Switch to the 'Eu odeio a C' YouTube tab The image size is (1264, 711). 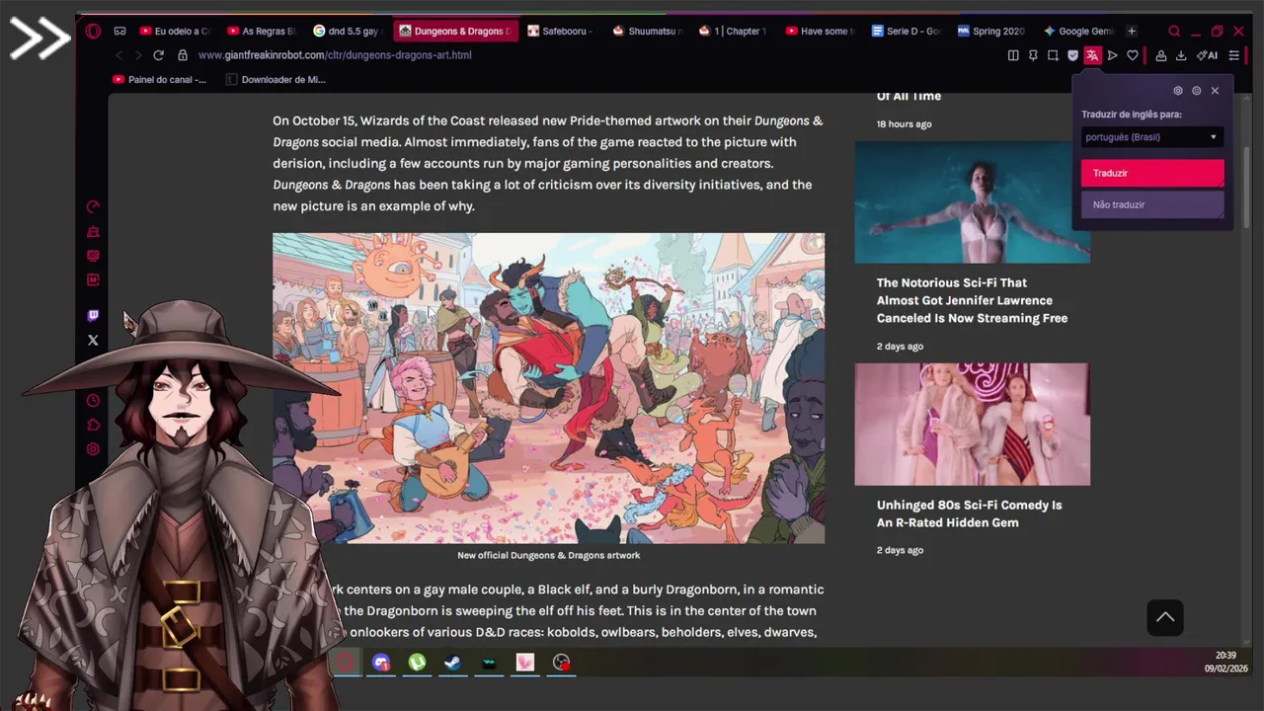pyautogui.click(x=176, y=31)
